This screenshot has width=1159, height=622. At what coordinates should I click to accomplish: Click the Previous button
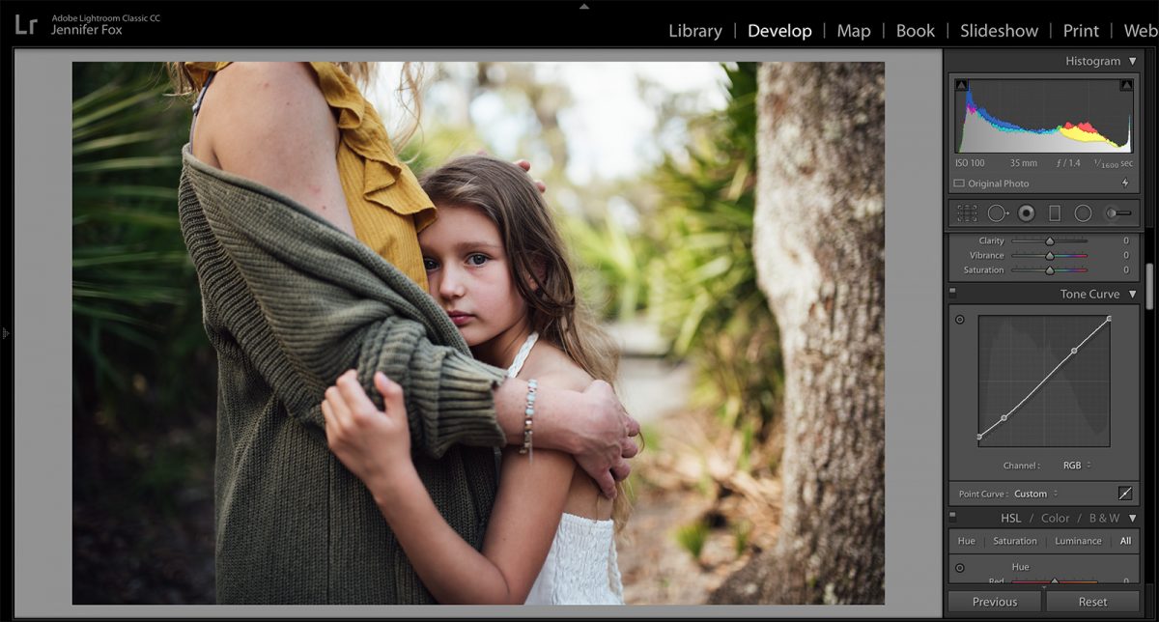995,601
